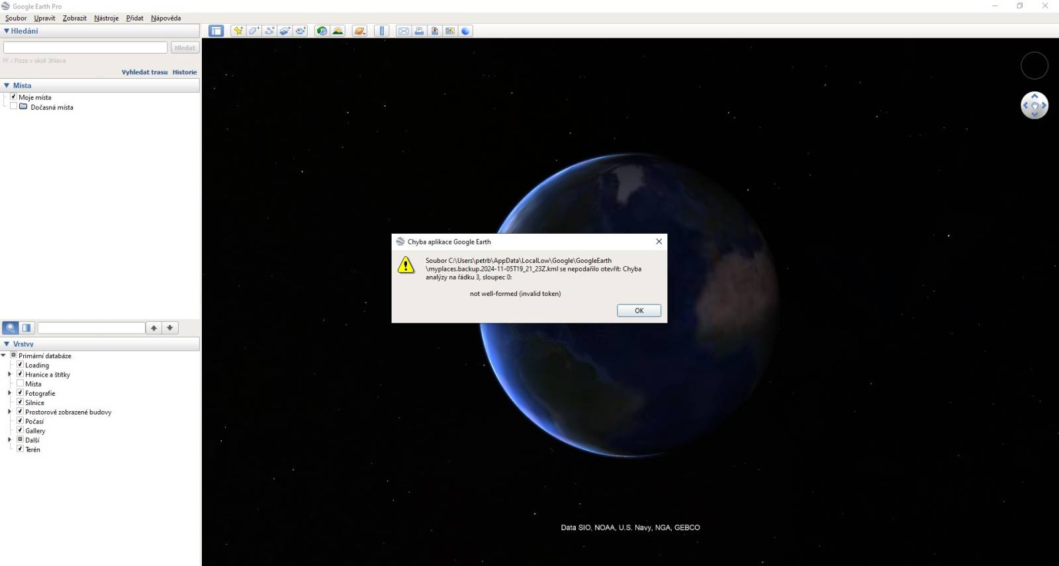The image size is (1059, 566).
Task: Uncheck the Počasí layer checkbox
Action: [20, 420]
